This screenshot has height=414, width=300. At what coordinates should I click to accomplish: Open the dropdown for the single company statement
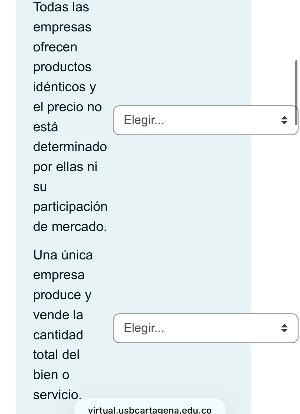[205, 328]
